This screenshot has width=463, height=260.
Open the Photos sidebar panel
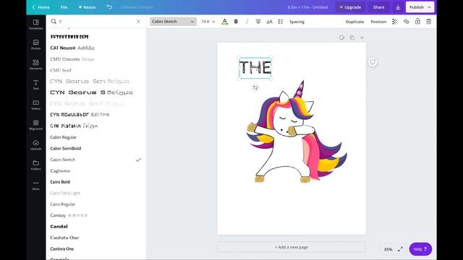tap(35, 45)
